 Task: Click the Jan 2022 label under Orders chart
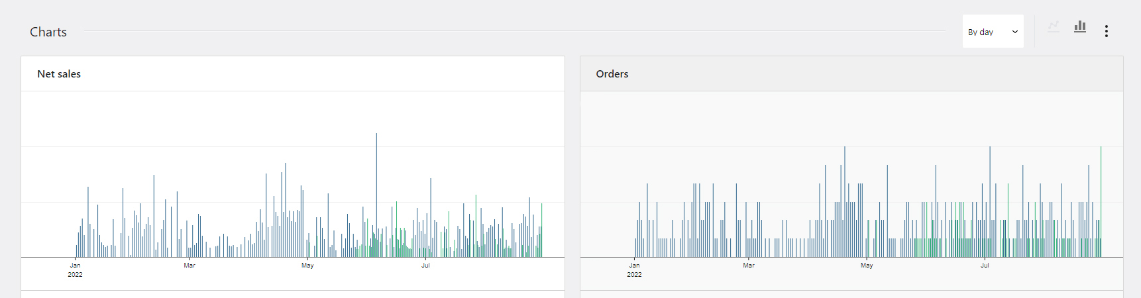point(634,270)
